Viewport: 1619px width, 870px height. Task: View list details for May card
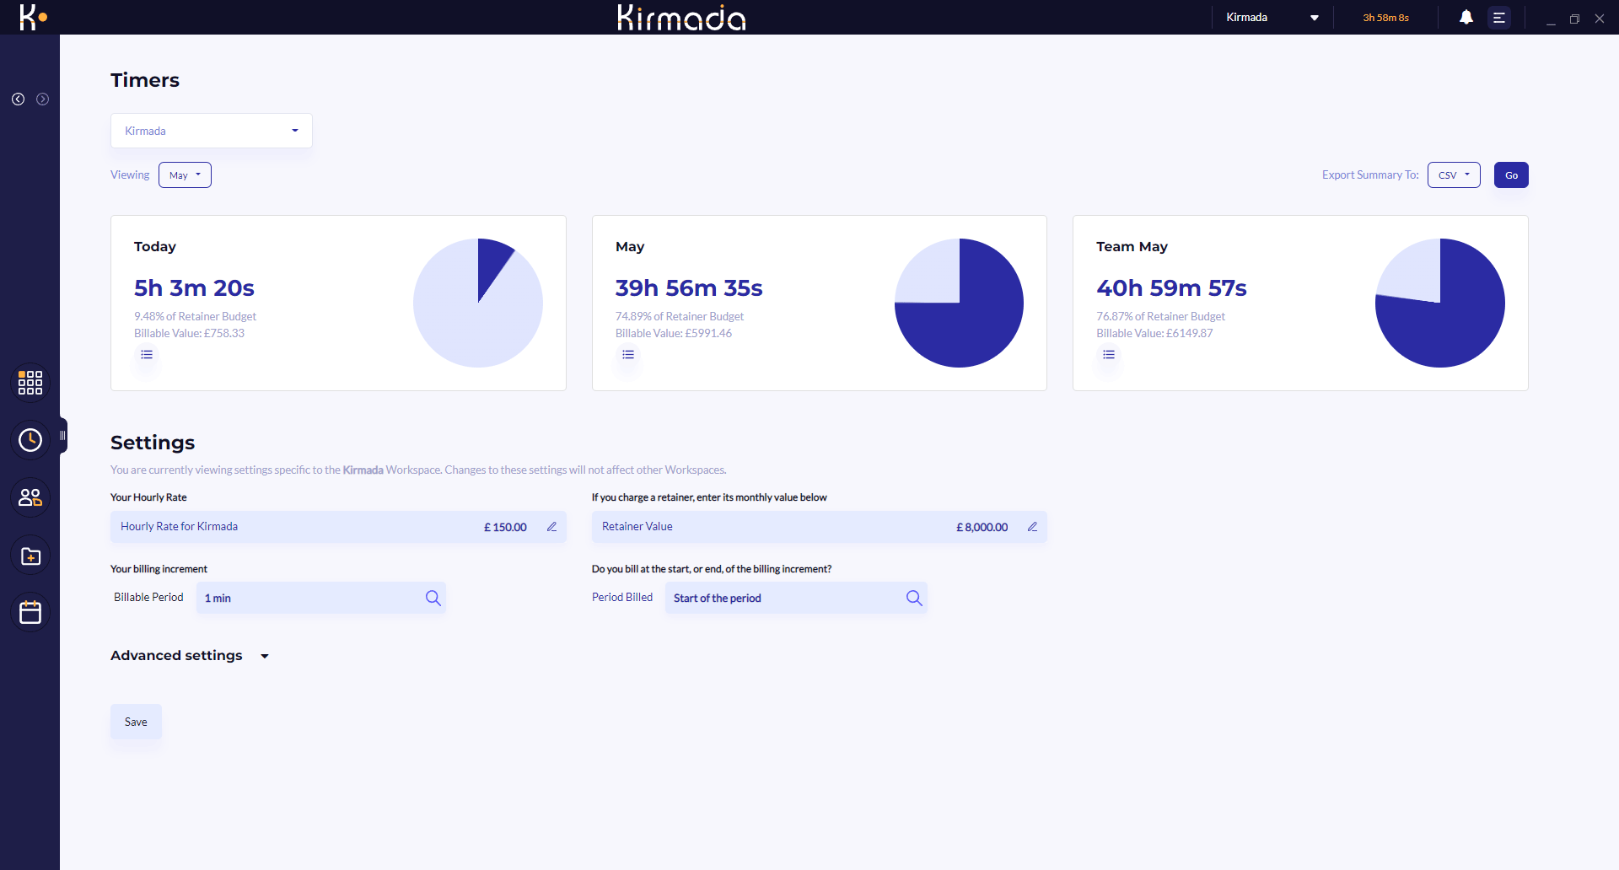pos(628,355)
